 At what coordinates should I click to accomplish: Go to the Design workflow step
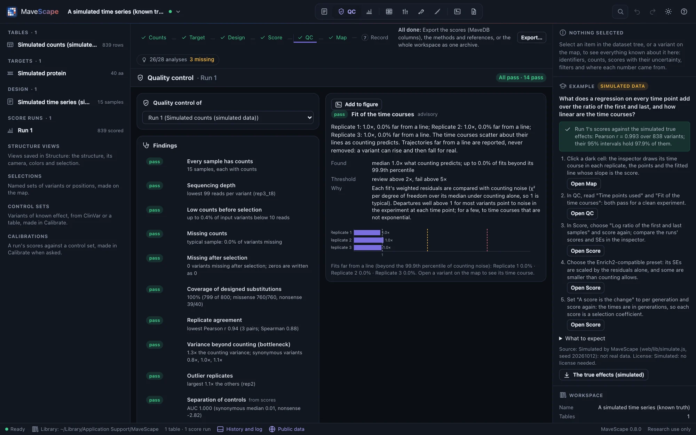point(232,38)
